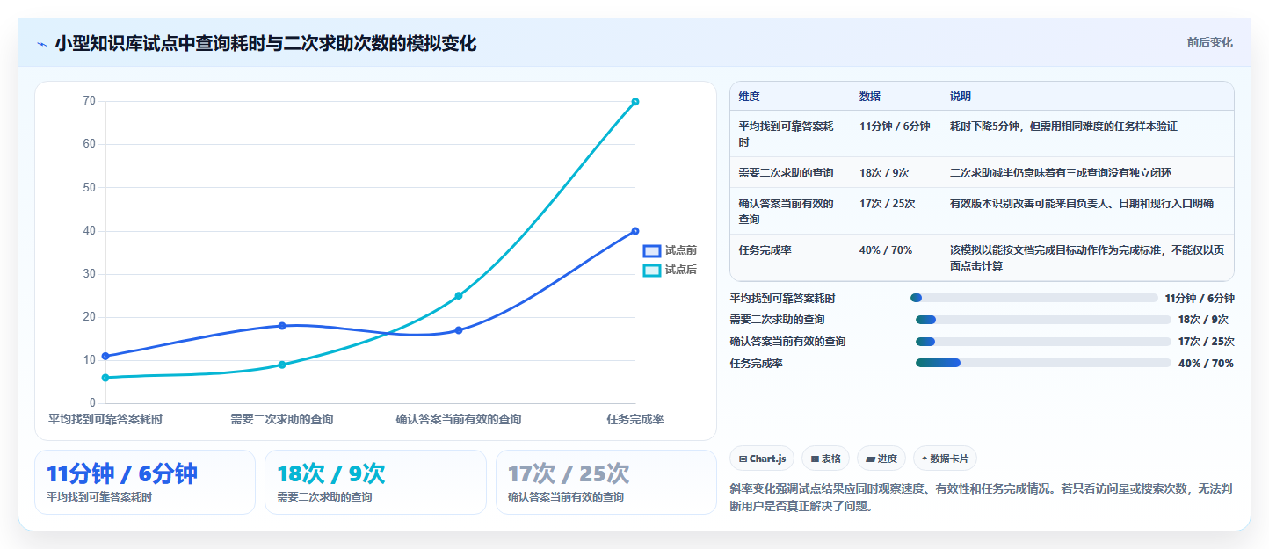Click the 说明 column header
Viewport: 1269px width, 549px height.
tap(961, 97)
